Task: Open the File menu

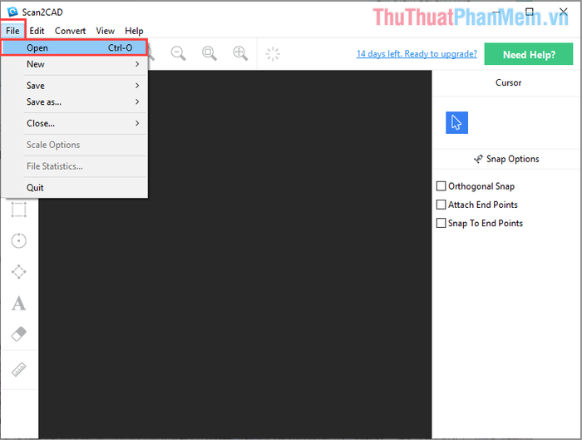Action: tap(12, 31)
